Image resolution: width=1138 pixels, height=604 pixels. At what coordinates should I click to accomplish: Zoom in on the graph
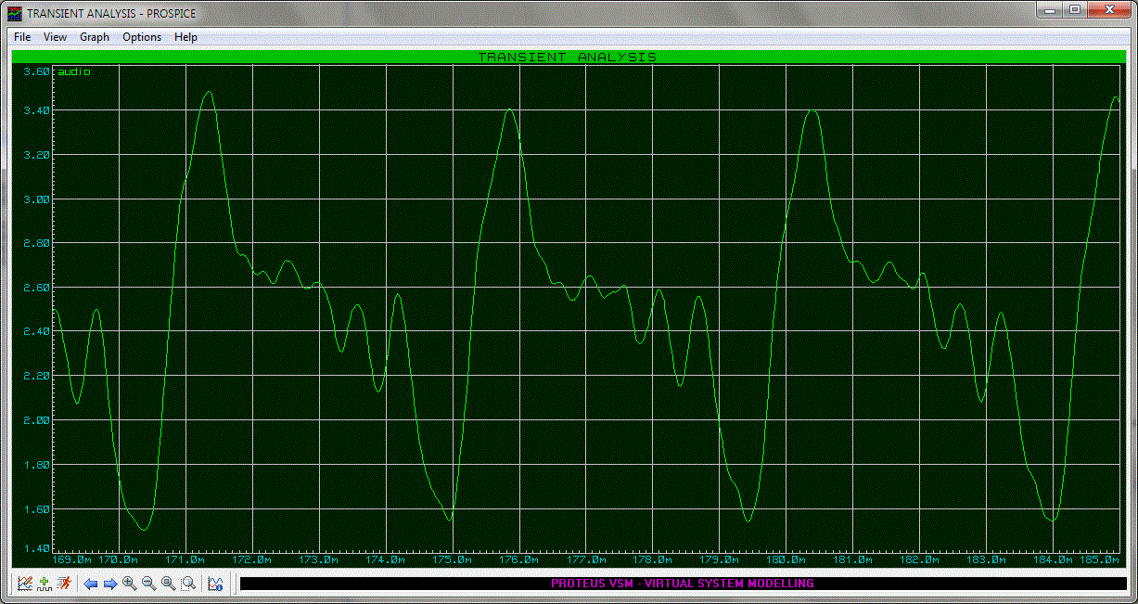[129, 584]
